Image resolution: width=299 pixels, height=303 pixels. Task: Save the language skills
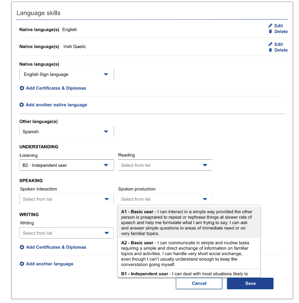(x=250, y=283)
